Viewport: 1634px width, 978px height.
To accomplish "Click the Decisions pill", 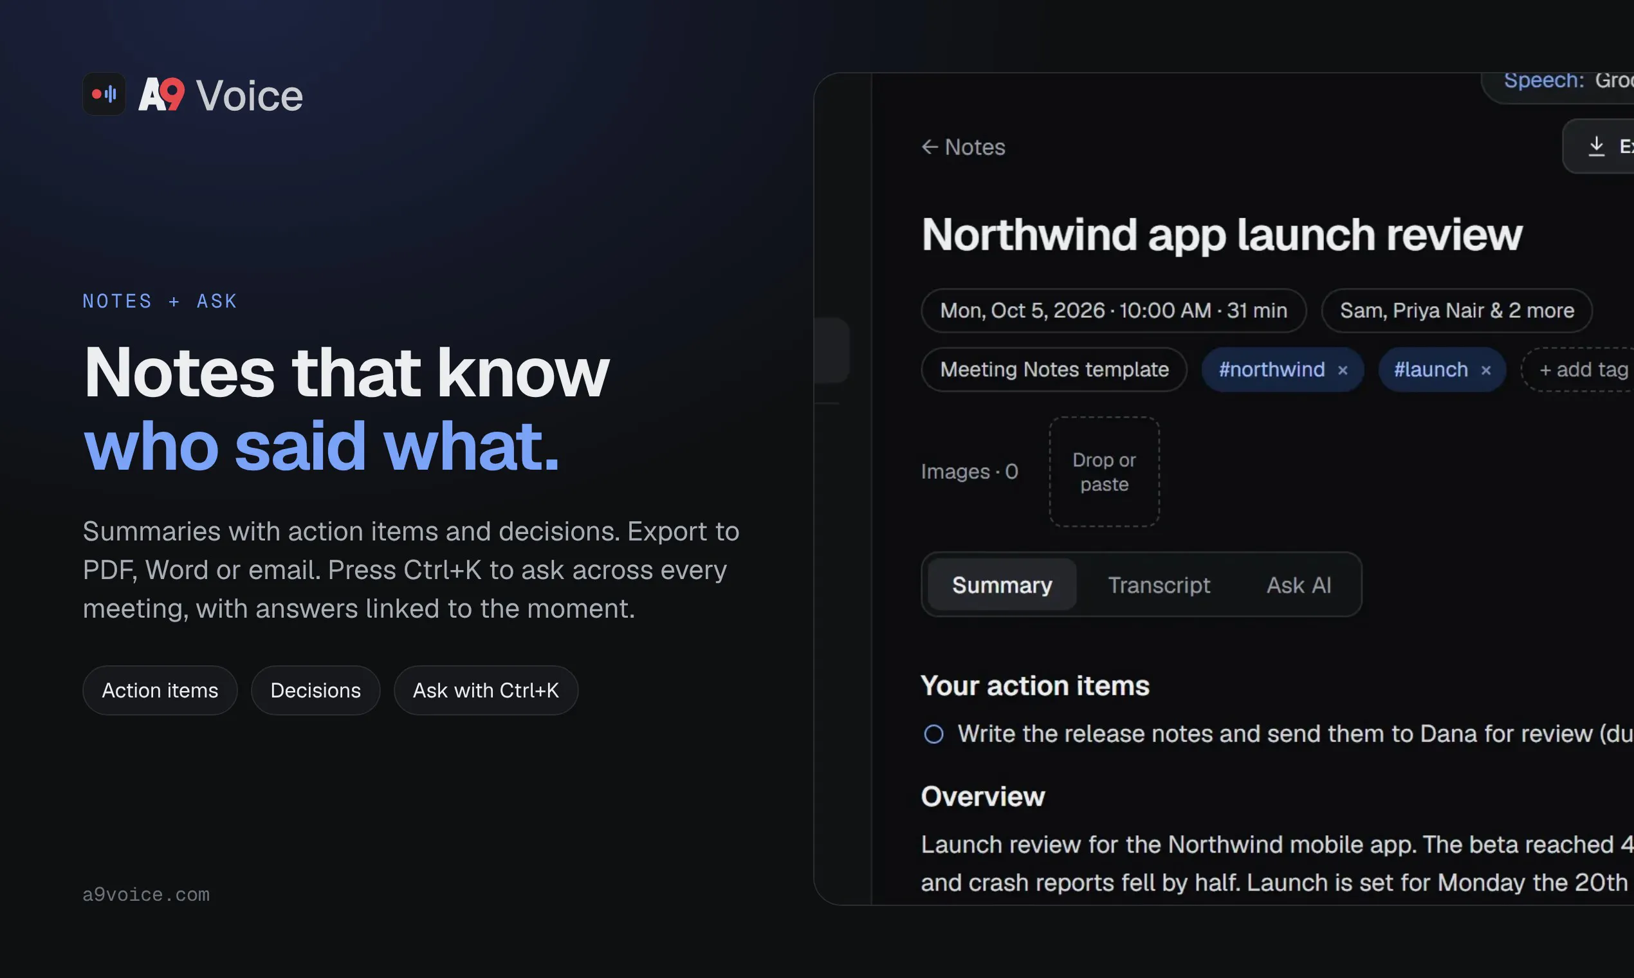I will pos(316,690).
